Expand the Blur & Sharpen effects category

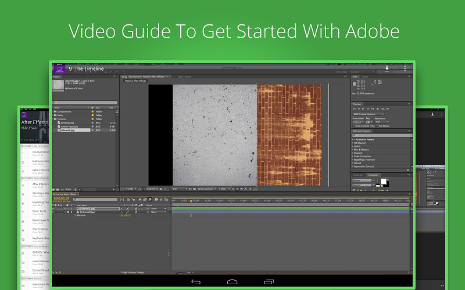(353, 149)
